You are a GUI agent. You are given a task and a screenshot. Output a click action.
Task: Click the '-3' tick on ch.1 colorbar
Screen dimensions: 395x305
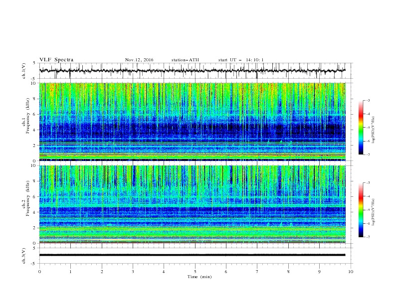click(368, 100)
